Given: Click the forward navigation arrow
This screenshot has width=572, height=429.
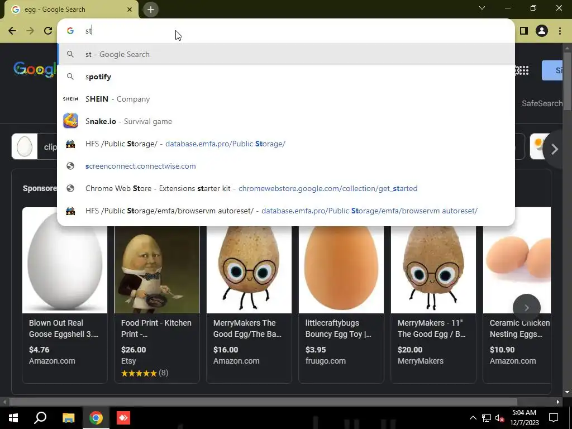Looking at the screenshot, I should point(30,31).
